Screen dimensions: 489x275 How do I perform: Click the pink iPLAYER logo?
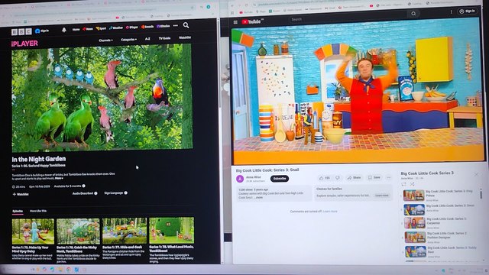pyautogui.click(x=24, y=44)
